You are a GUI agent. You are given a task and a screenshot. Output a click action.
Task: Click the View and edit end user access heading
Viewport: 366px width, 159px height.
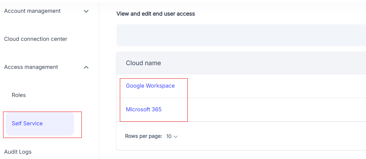[x=156, y=14]
